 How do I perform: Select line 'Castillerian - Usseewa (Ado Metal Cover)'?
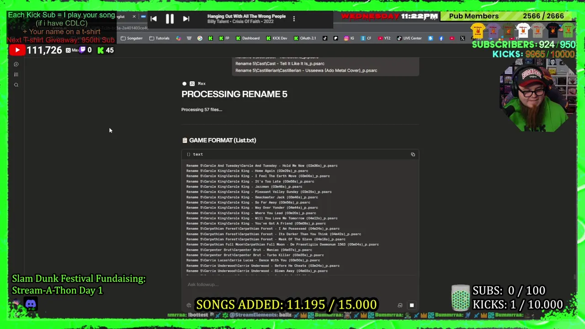click(306, 70)
